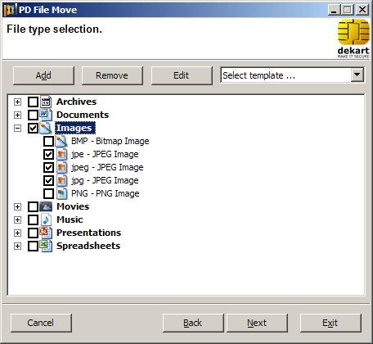Click the Exit button

coord(330,323)
